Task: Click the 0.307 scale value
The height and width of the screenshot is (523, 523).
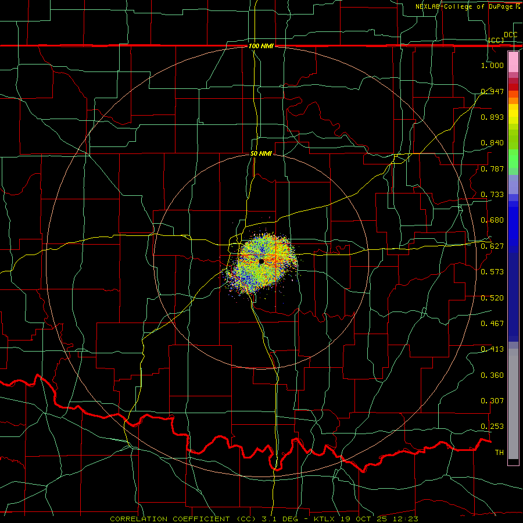Action: [492, 400]
